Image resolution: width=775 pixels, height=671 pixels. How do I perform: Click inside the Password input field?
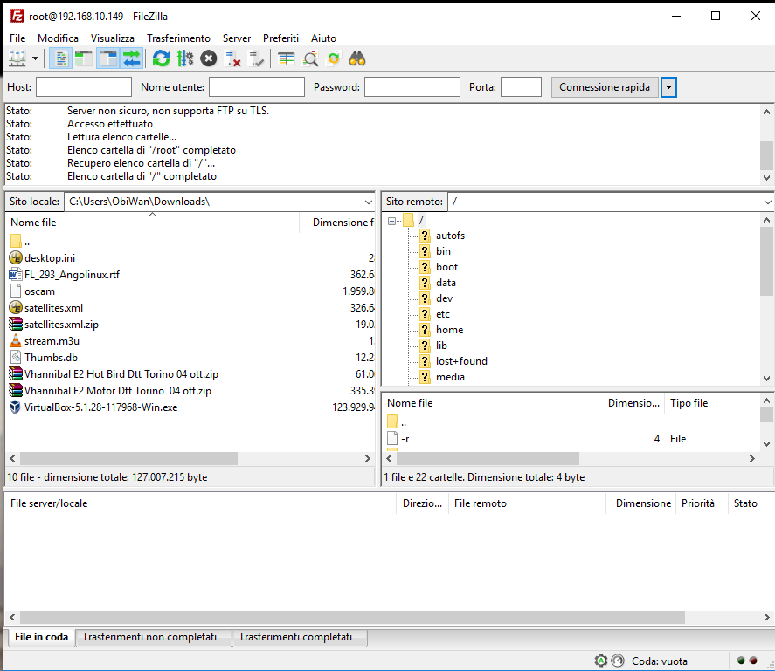click(x=411, y=86)
